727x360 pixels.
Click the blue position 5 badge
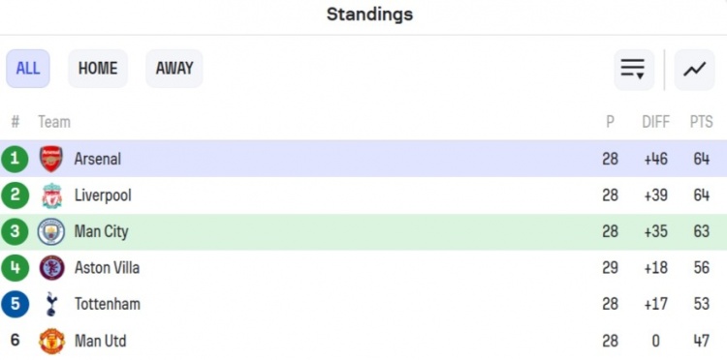point(15,304)
